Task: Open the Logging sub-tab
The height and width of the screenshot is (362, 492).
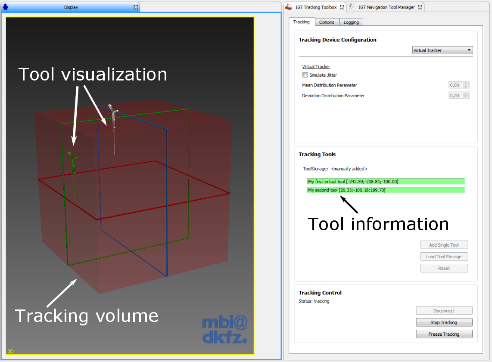Action: pyautogui.click(x=351, y=22)
